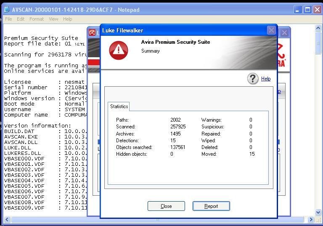Select the Statistics tab

coord(119,106)
